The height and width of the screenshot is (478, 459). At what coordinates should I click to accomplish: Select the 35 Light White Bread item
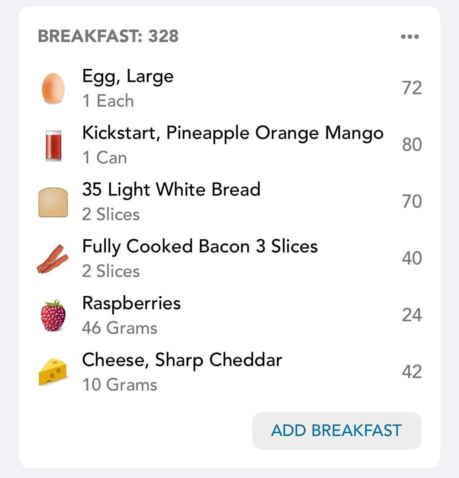pyautogui.click(x=229, y=202)
